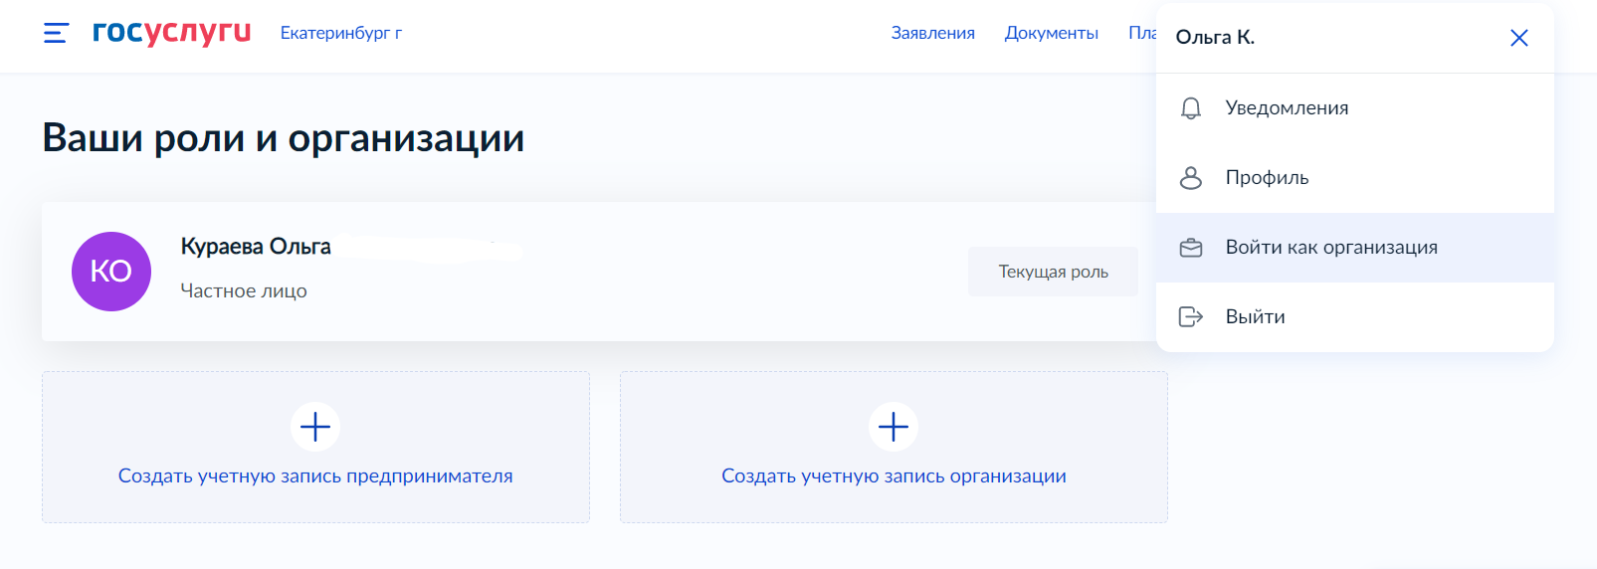
Task: Click the Текущая роль button
Action: pos(1054,272)
